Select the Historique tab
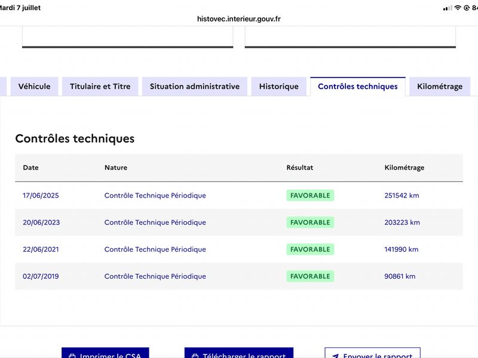 278,87
